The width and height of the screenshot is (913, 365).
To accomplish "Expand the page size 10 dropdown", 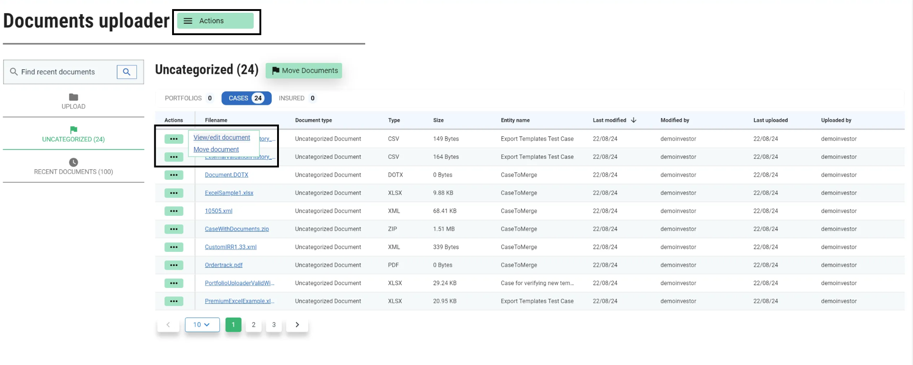I will click(x=202, y=325).
